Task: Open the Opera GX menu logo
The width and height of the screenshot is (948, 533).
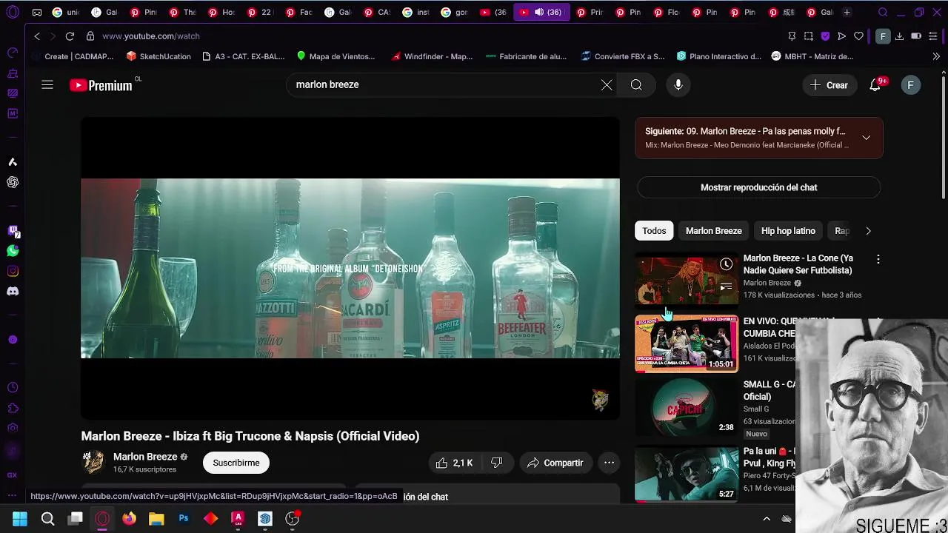Action: (x=13, y=13)
